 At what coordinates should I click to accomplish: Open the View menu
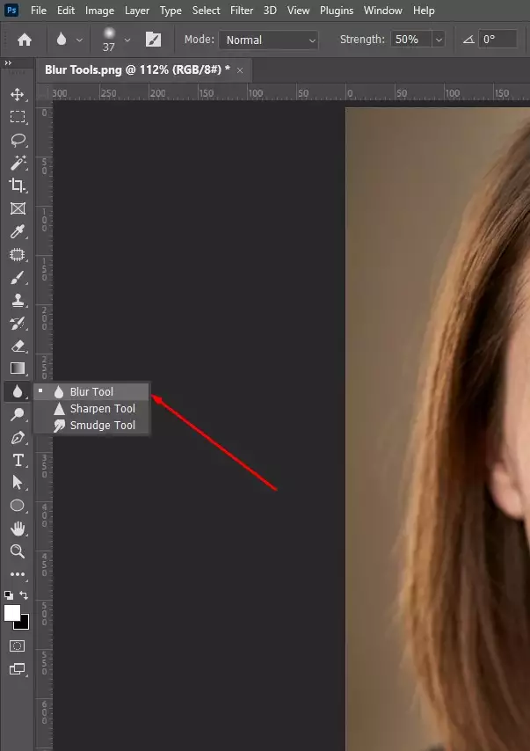[298, 10]
